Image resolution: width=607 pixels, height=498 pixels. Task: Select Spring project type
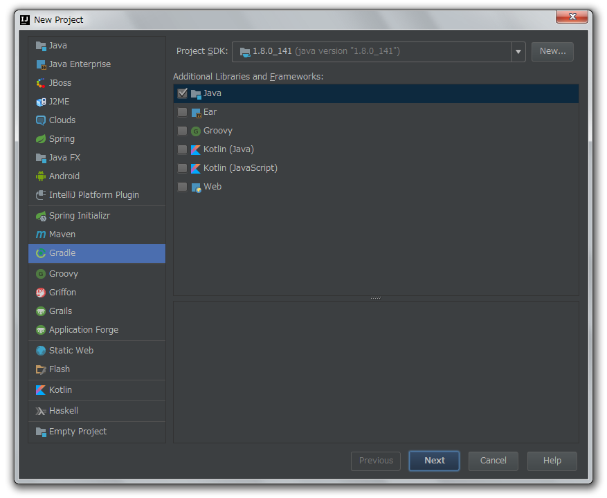[97, 139]
